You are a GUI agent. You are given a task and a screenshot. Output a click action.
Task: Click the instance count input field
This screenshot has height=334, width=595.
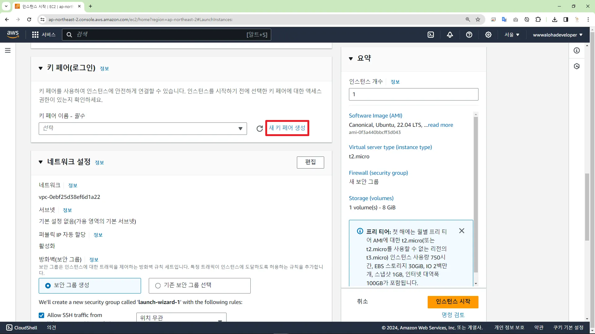tap(413, 94)
